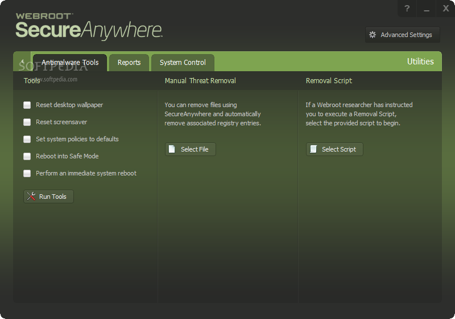Viewport: 455px width, 319px height.
Task: Click the crossed tools icon on Run Tools
Action: pos(31,197)
